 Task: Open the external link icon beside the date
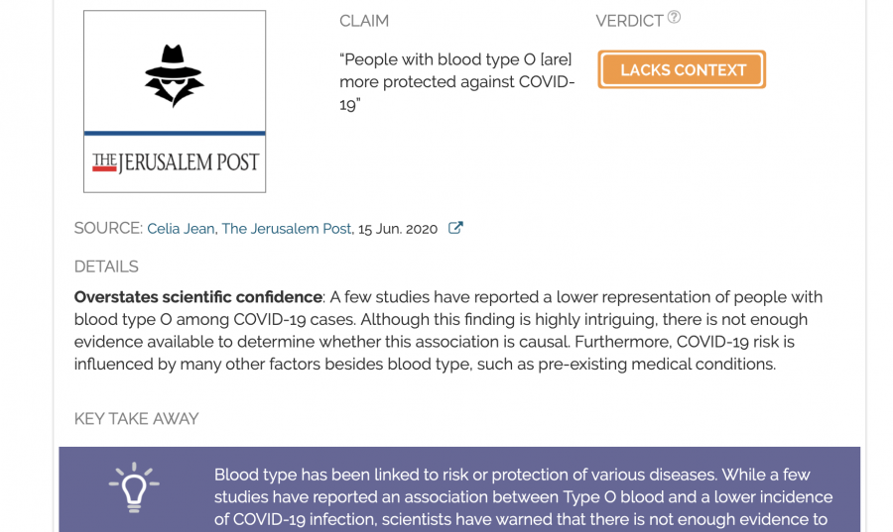pyautogui.click(x=455, y=228)
